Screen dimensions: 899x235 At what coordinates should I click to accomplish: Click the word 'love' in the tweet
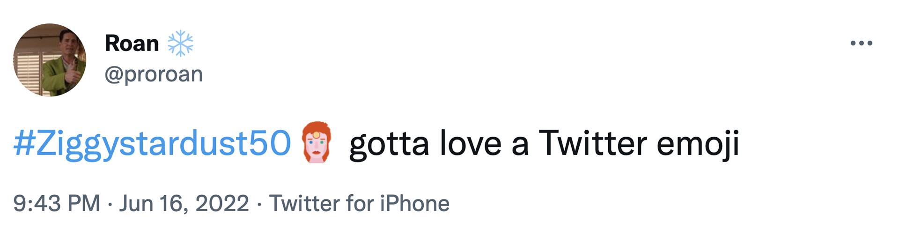click(471, 143)
